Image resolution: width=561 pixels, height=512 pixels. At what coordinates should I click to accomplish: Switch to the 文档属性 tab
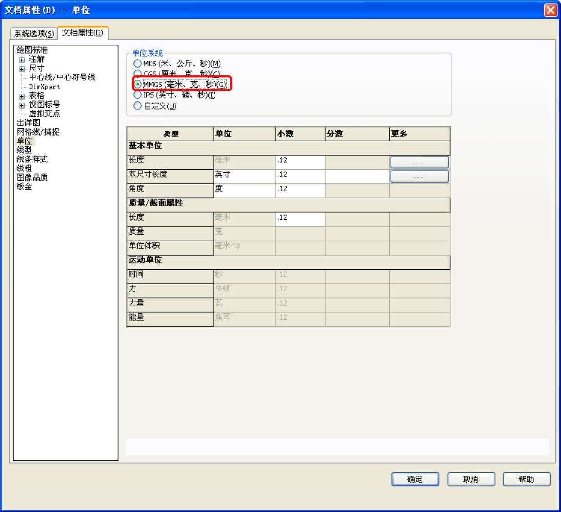(x=83, y=33)
